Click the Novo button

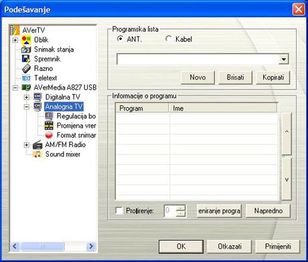coord(198,78)
